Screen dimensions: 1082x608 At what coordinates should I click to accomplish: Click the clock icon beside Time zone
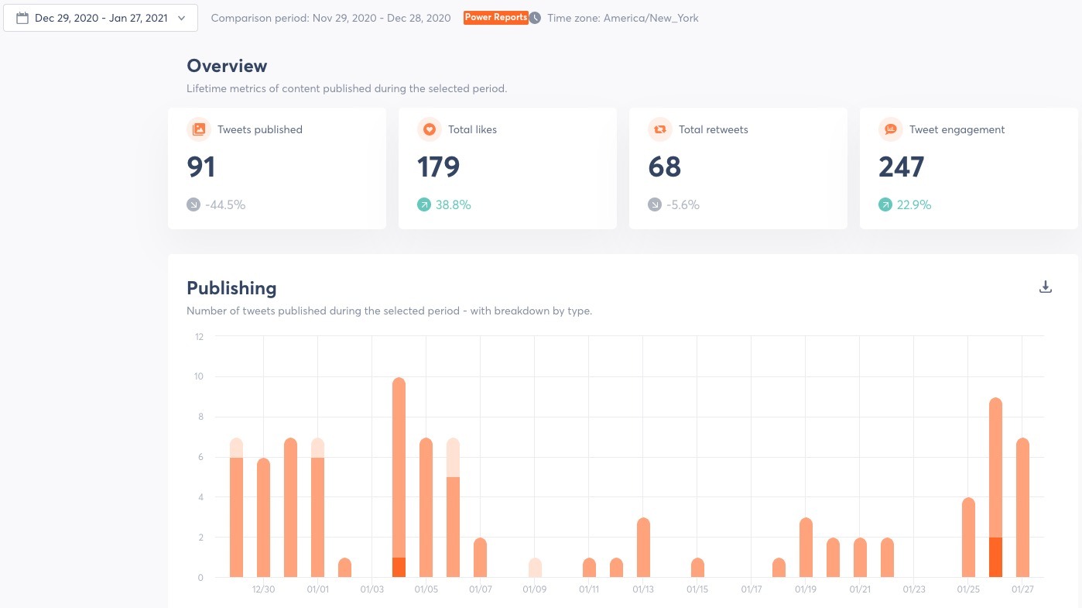tap(535, 18)
